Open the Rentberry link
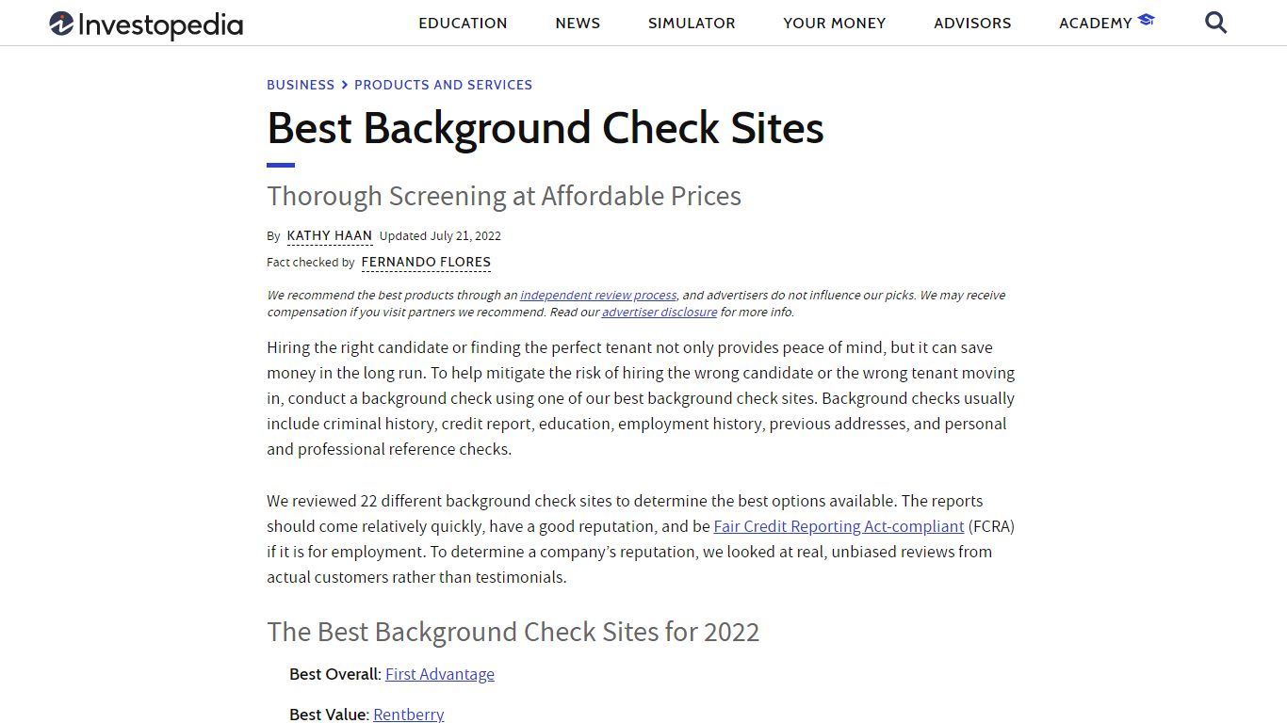Image resolution: width=1287 pixels, height=723 pixels. point(409,715)
